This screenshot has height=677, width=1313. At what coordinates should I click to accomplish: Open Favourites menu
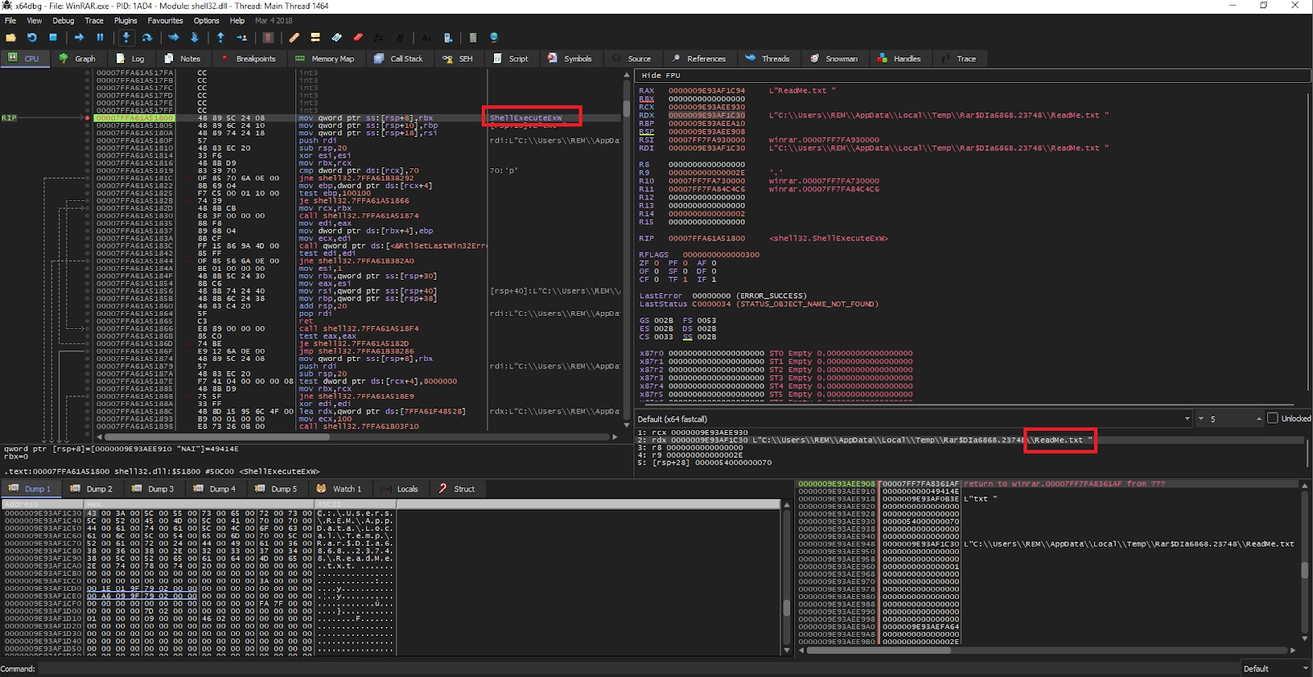click(x=166, y=21)
